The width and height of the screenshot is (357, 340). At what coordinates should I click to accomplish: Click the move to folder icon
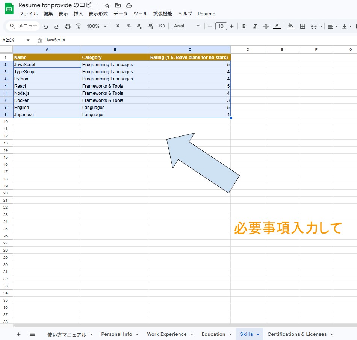click(118, 5)
